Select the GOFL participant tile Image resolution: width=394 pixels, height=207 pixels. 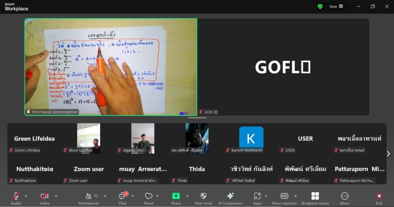[283, 67]
